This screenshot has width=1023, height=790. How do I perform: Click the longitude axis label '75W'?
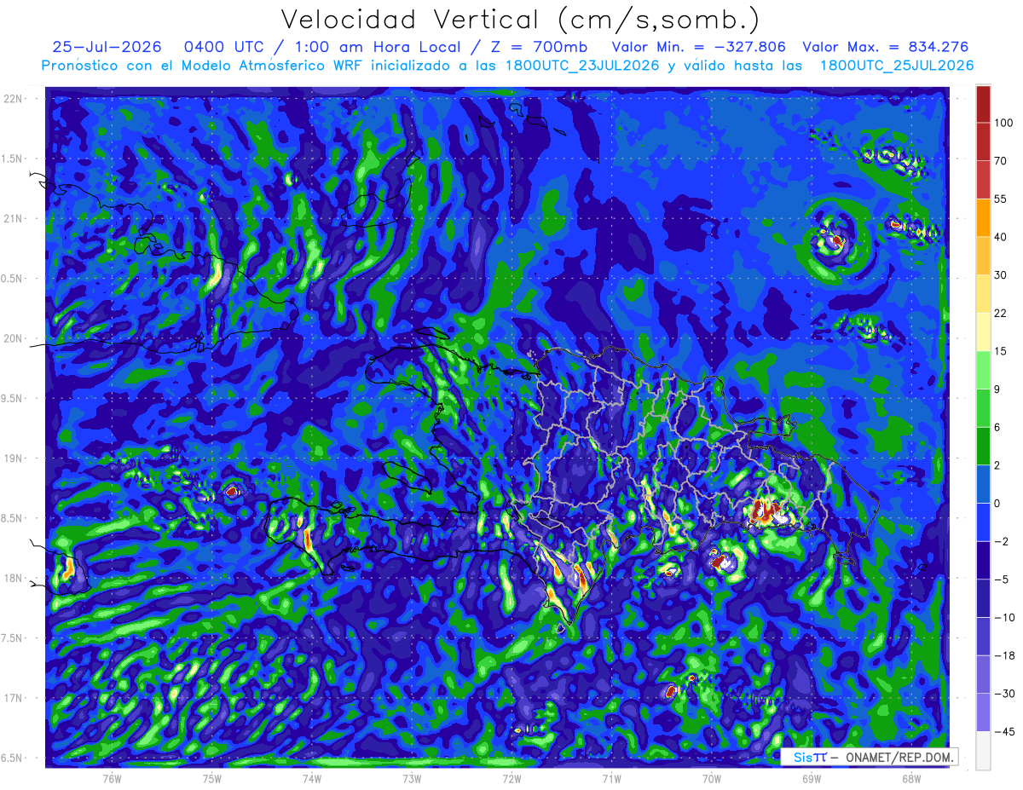pos(212,778)
